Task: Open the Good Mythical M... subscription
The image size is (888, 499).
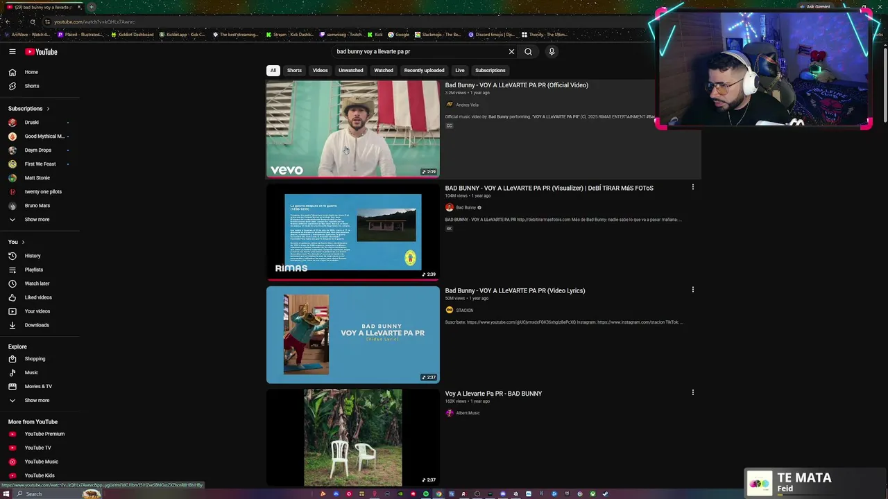Action: pyautogui.click(x=39, y=137)
